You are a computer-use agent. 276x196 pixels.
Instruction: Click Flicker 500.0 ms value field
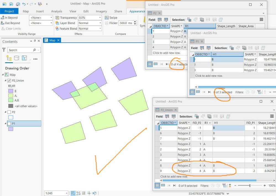[126, 23]
